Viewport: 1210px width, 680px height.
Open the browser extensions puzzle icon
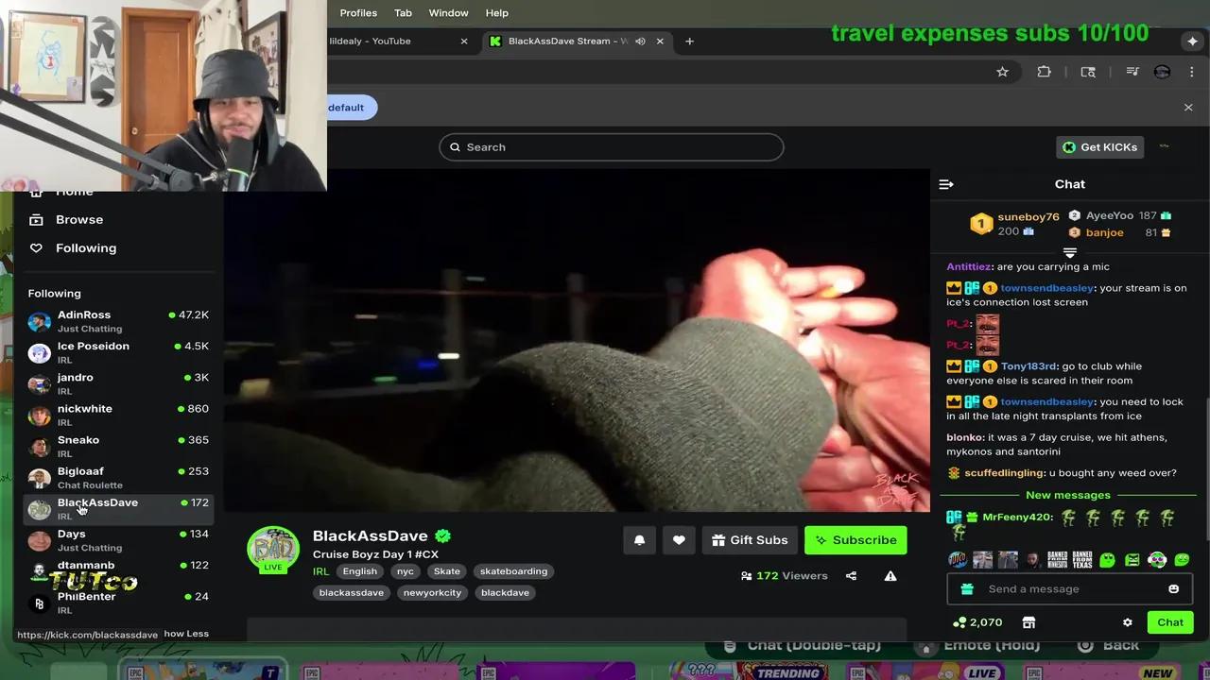click(1044, 72)
